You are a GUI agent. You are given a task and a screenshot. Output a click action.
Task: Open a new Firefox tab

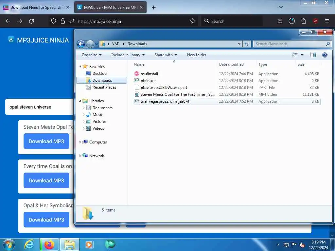pyautogui.click(x=153, y=8)
